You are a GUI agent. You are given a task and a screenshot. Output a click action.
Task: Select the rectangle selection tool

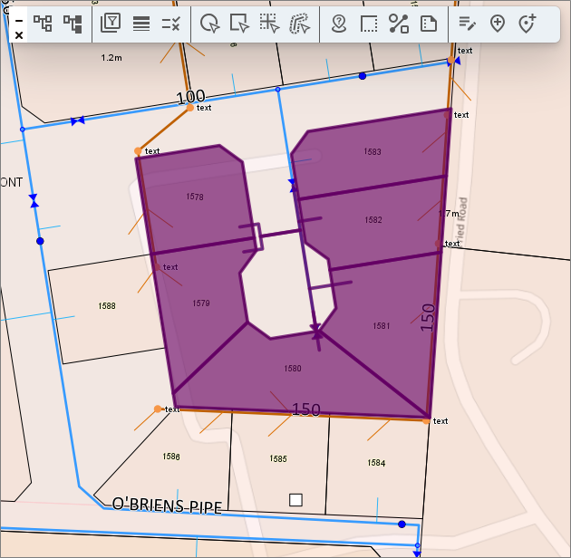(239, 24)
